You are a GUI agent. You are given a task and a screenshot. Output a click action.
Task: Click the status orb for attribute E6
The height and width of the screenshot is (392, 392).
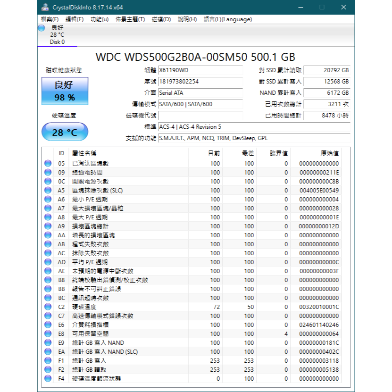[48, 325]
